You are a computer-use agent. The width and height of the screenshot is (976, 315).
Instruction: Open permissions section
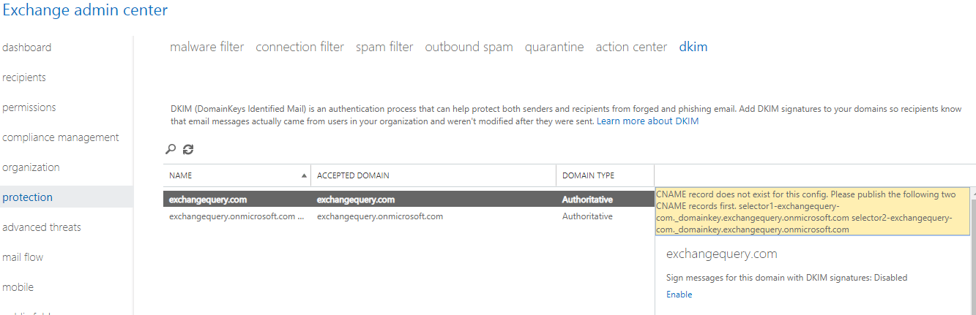click(29, 107)
